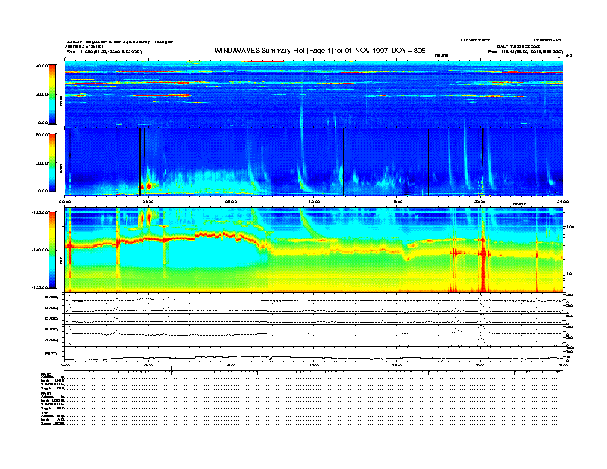Click the -125.00 label on TNR scale

[x=40, y=212]
